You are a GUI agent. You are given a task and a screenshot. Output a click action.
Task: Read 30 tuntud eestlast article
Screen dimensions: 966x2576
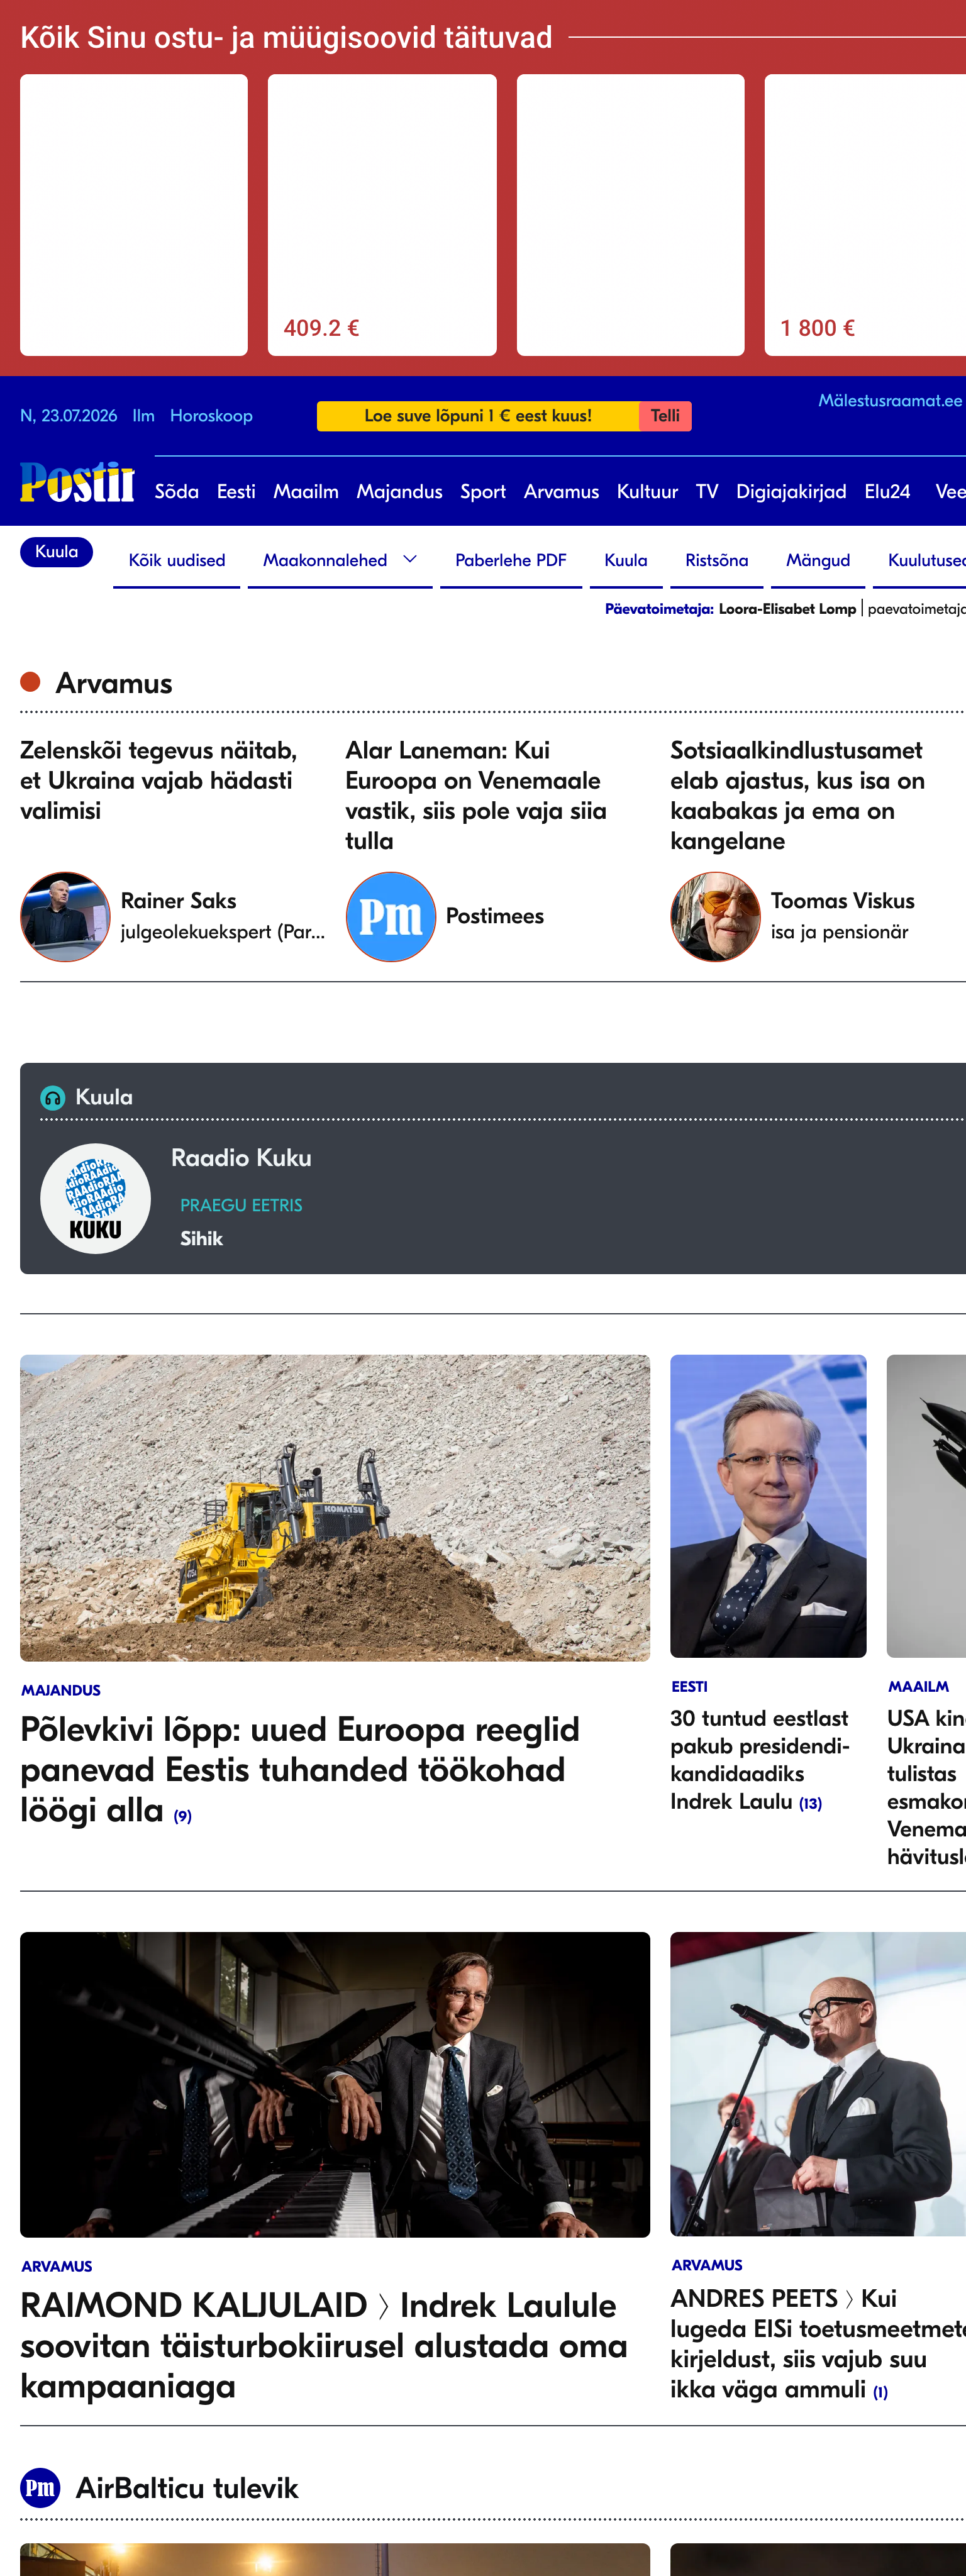click(759, 1759)
